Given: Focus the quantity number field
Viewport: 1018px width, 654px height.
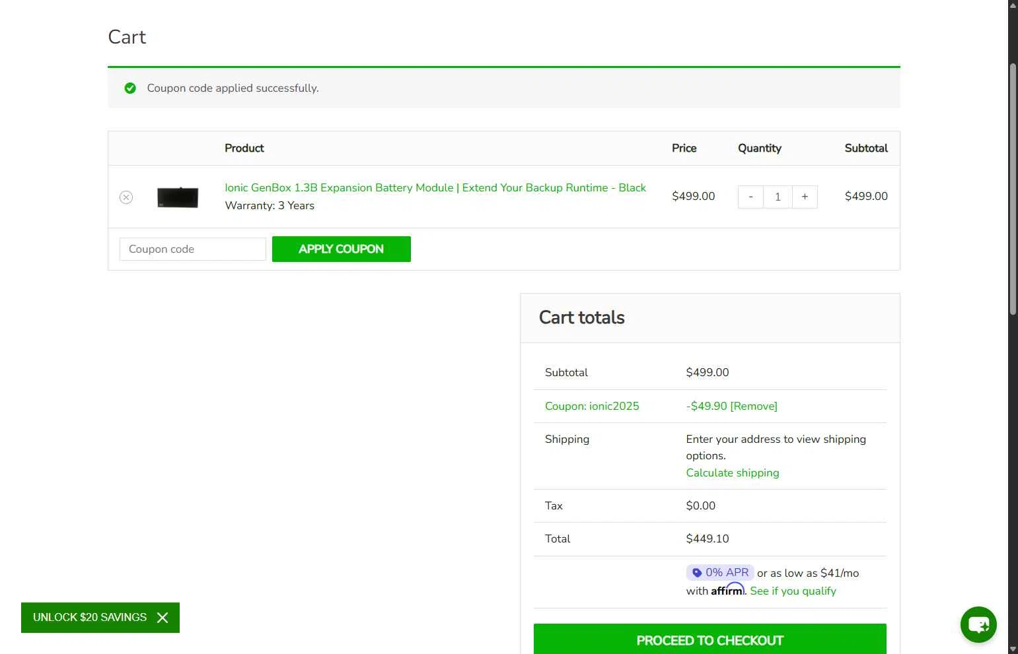Looking at the screenshot, I should (x=778, y=197).
